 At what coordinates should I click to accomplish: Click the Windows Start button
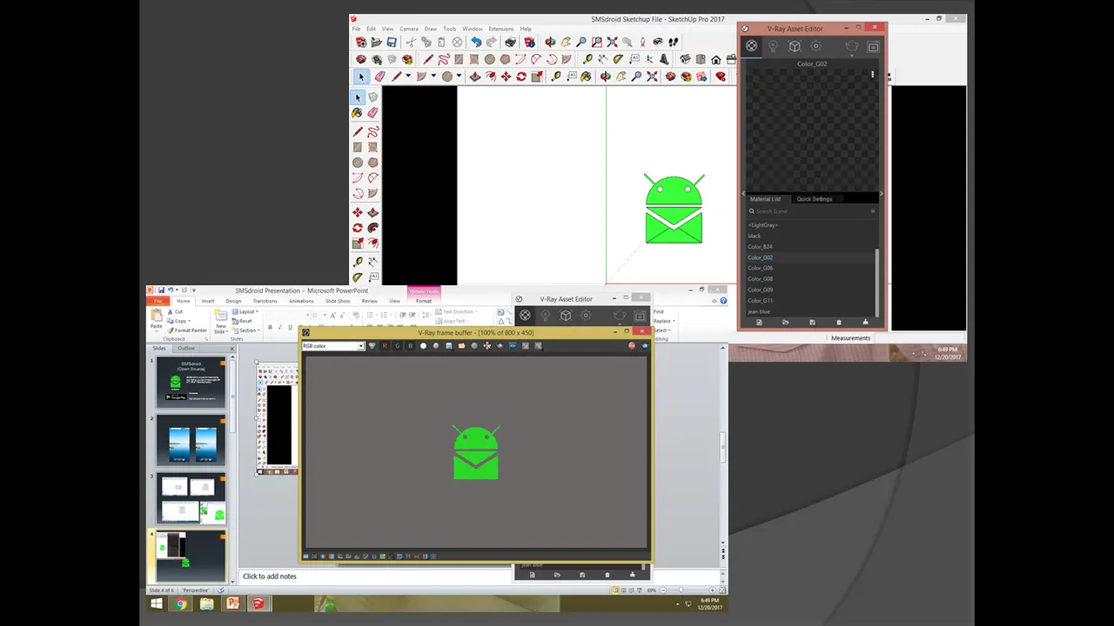157,603
